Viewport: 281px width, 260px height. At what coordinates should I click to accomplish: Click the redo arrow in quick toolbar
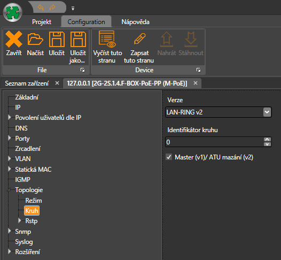pos(52,7)
